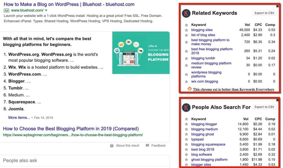Open the 'blog software' keyword link

point(201,154)
